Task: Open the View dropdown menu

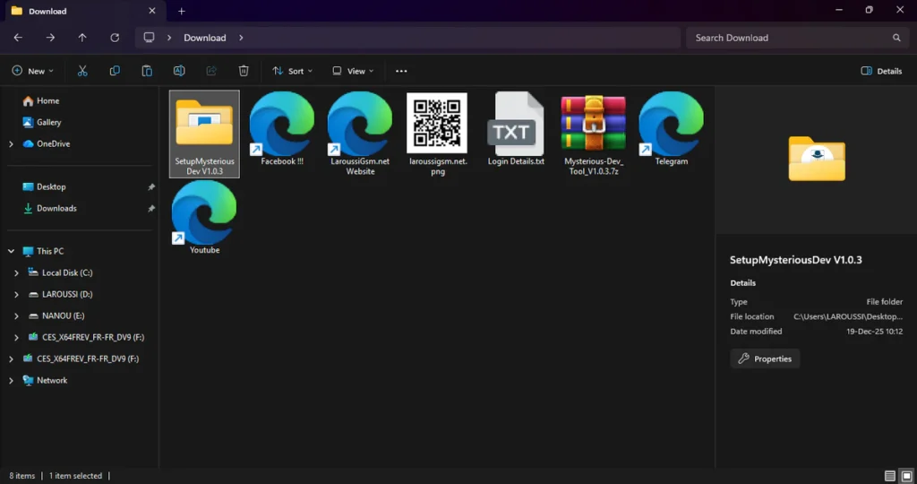Action: 352,71
